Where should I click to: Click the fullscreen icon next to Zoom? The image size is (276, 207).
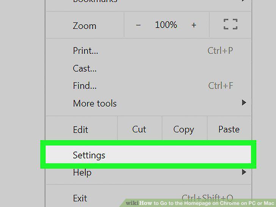[231, 24]
